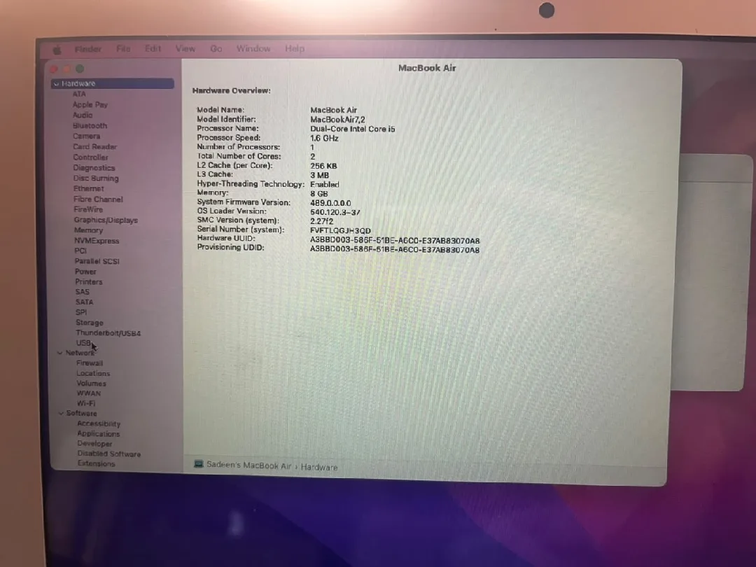Screen dimensions: 756x567
Task: Select PCI in the sidebar
Action: (80, 251)
